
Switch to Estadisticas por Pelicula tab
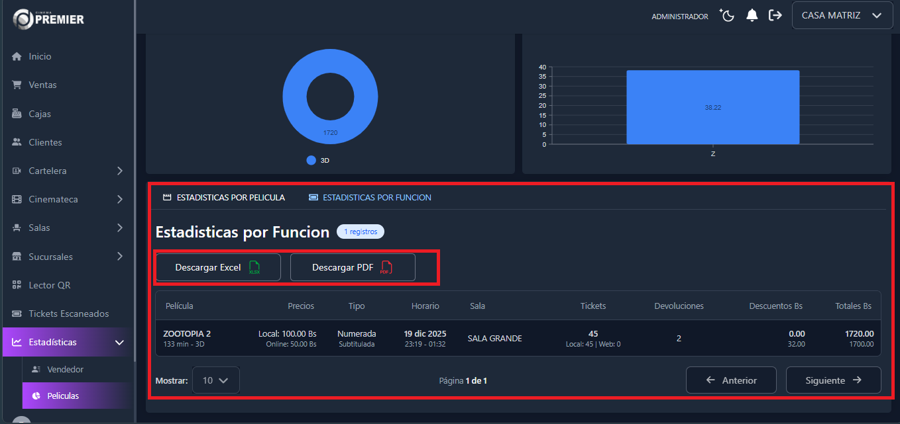tap(224, 197)
